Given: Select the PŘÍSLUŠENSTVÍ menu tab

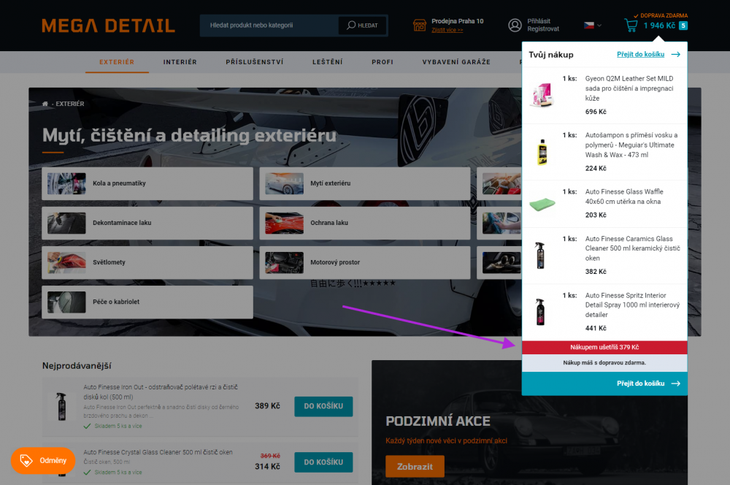Looking at the screenshot, I should [x=255, y=62].
